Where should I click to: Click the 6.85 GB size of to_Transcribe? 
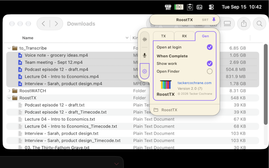point(237,48)
